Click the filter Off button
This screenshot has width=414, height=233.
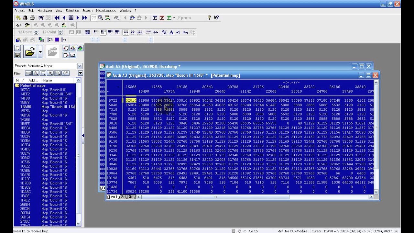(x=66, y=73)
